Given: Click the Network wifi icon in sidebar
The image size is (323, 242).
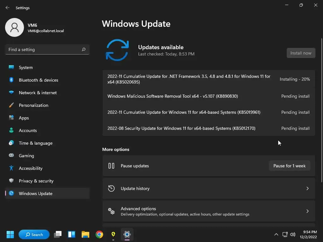Looking at the screenshot, I should click(11, 92).
